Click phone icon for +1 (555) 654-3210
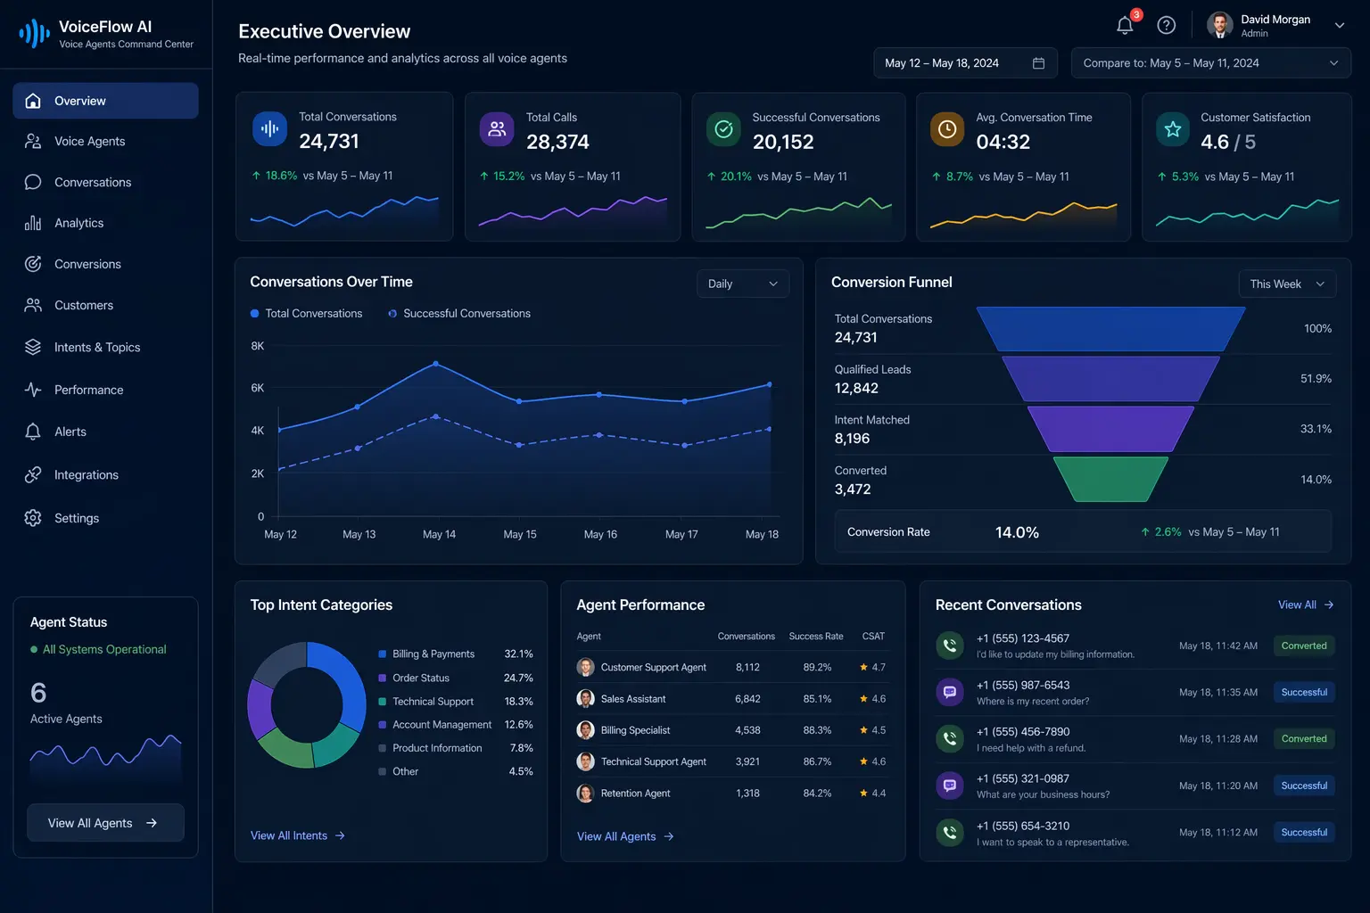 [x=950, y=833]
